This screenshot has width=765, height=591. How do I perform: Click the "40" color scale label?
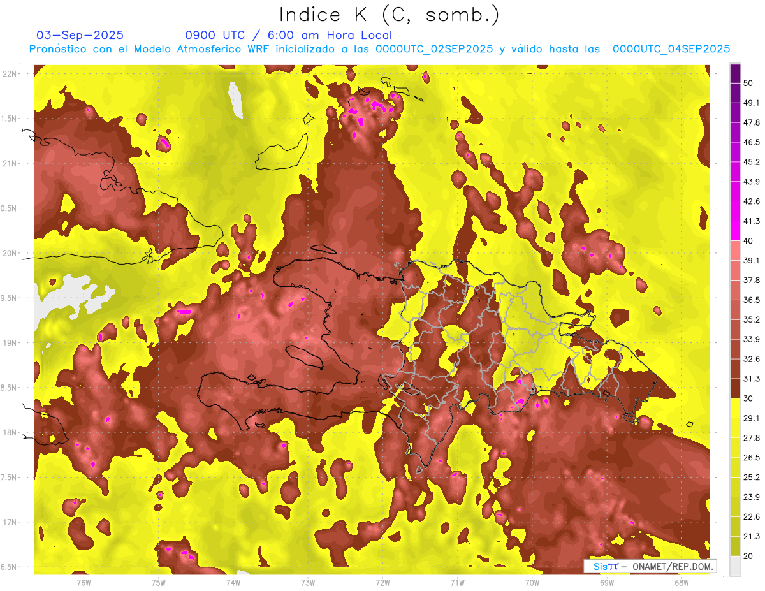pos(748,241)
